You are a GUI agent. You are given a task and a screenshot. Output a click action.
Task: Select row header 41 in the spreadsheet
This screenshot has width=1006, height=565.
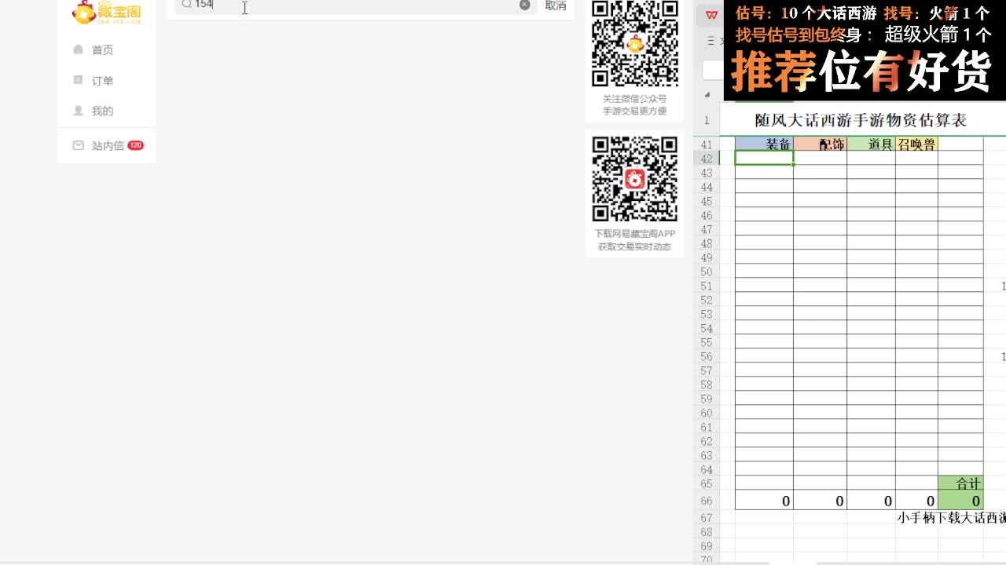pyautogui.click(x=707, y=144)
